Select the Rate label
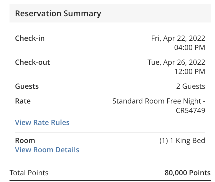Image resolution: width=215 pixels, height=182 pixels. click(23, 101)
